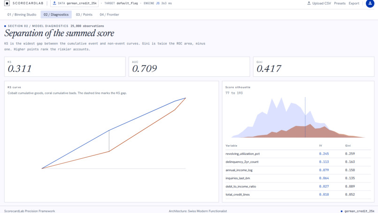
Task: Click Gini value 0.135
Action: pos(350,178)
